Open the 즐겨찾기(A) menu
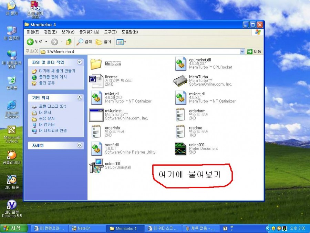The width and height of the screenshot is (310, 233). click(89, 32)
